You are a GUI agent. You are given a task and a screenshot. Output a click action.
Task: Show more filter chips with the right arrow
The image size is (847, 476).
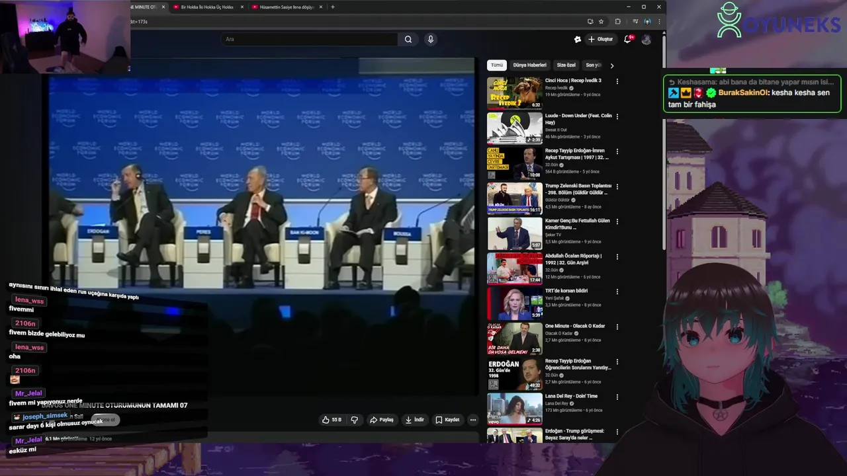(x=612, y=65)
